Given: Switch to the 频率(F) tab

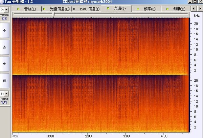Looking at the screenshot, I should (x=146, y=9).
